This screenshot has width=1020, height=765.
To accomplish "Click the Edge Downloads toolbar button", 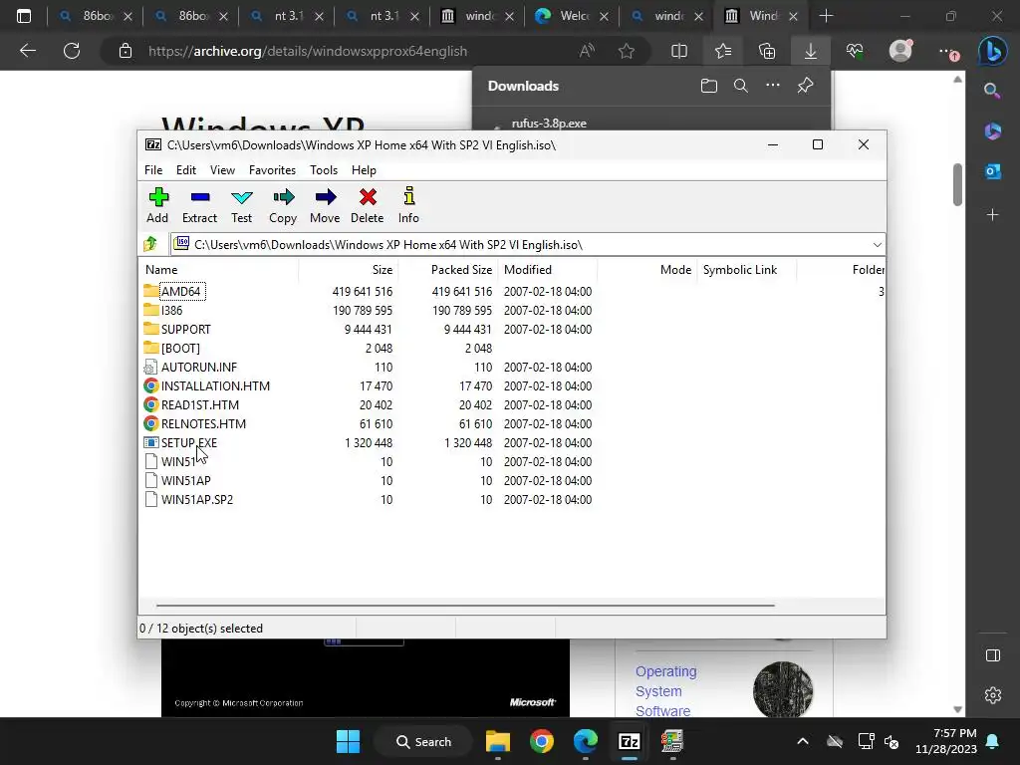I will tap(811, 51).
